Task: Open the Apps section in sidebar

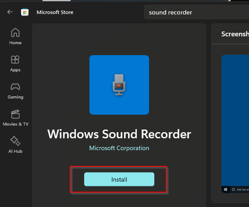Action: (x=15, y=64)
